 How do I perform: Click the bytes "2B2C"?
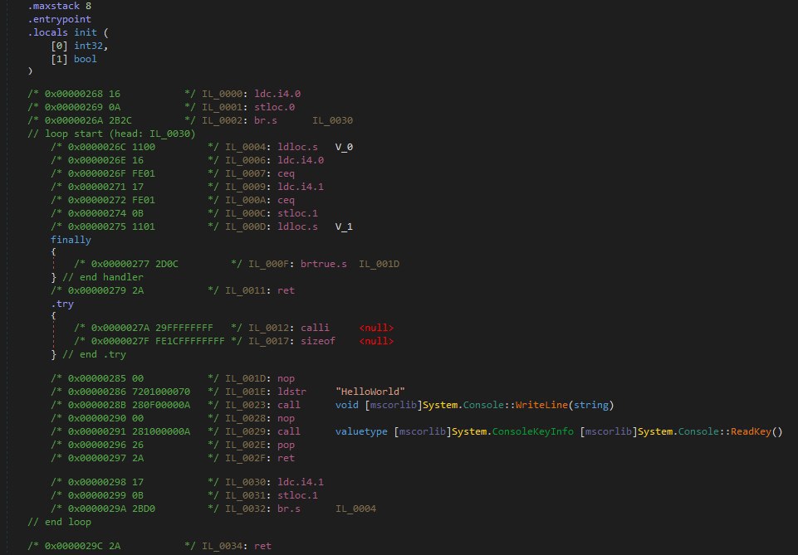(120, 120)
